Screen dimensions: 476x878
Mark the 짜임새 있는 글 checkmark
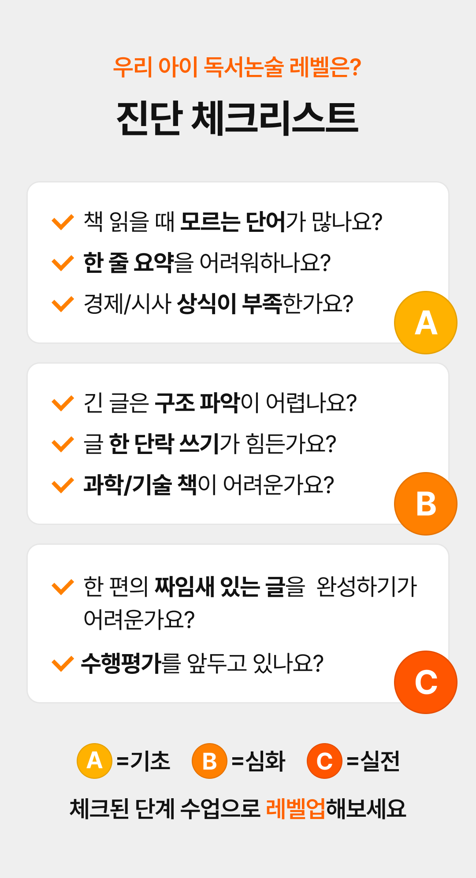63,587
